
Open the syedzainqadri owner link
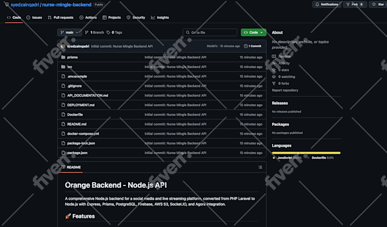point(24,5)
